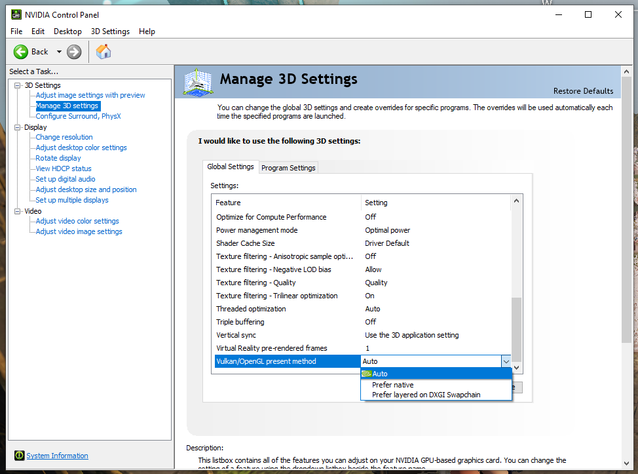
Task: Click the Display tree label
Action: coord(35,127)
